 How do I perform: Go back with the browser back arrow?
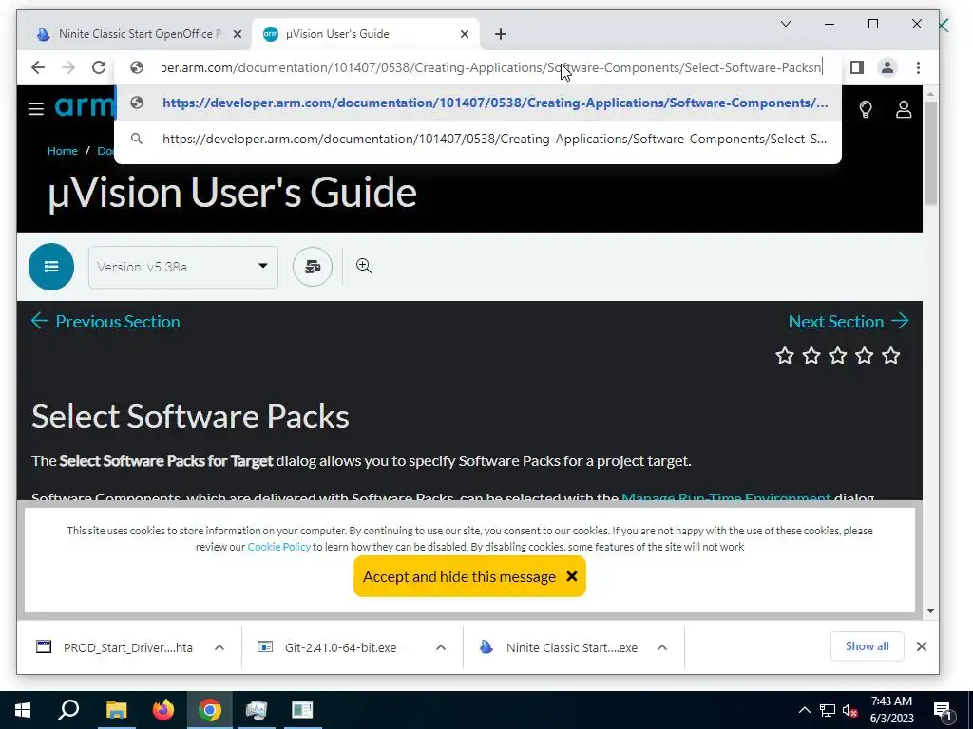[x=38, y=67]
